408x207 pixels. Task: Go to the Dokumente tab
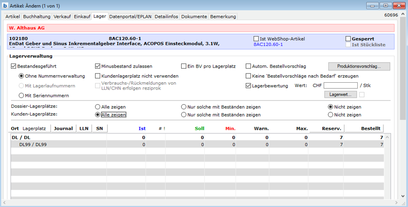[x=194, y=16]
